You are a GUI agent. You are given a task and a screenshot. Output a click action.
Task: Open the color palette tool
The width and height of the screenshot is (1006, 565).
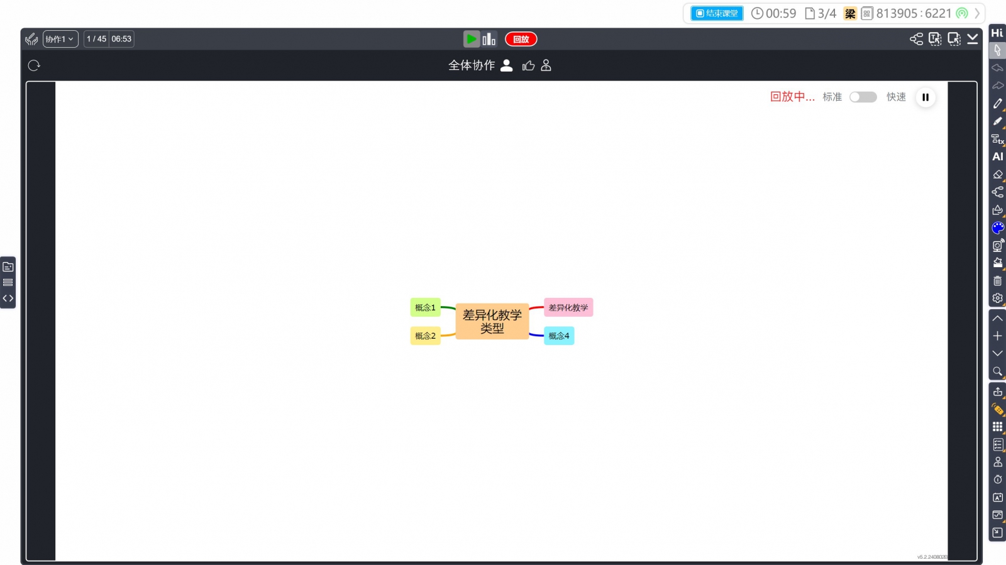point(997,228)
